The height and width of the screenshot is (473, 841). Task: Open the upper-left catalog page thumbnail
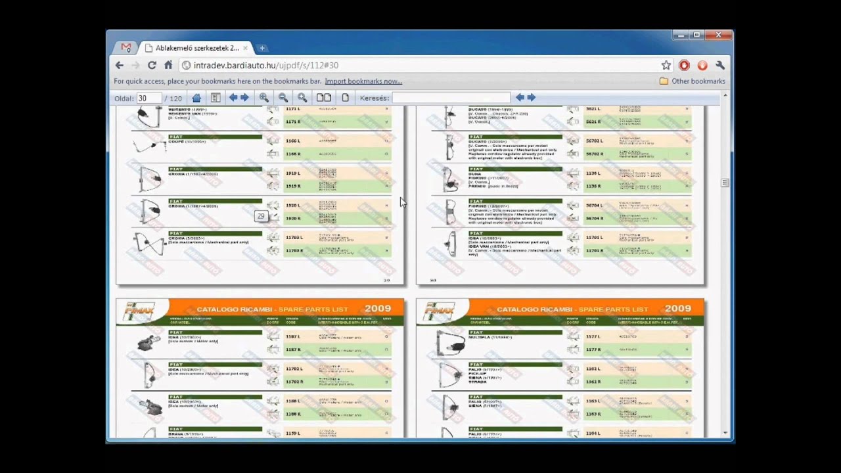[x=260, y=195]
